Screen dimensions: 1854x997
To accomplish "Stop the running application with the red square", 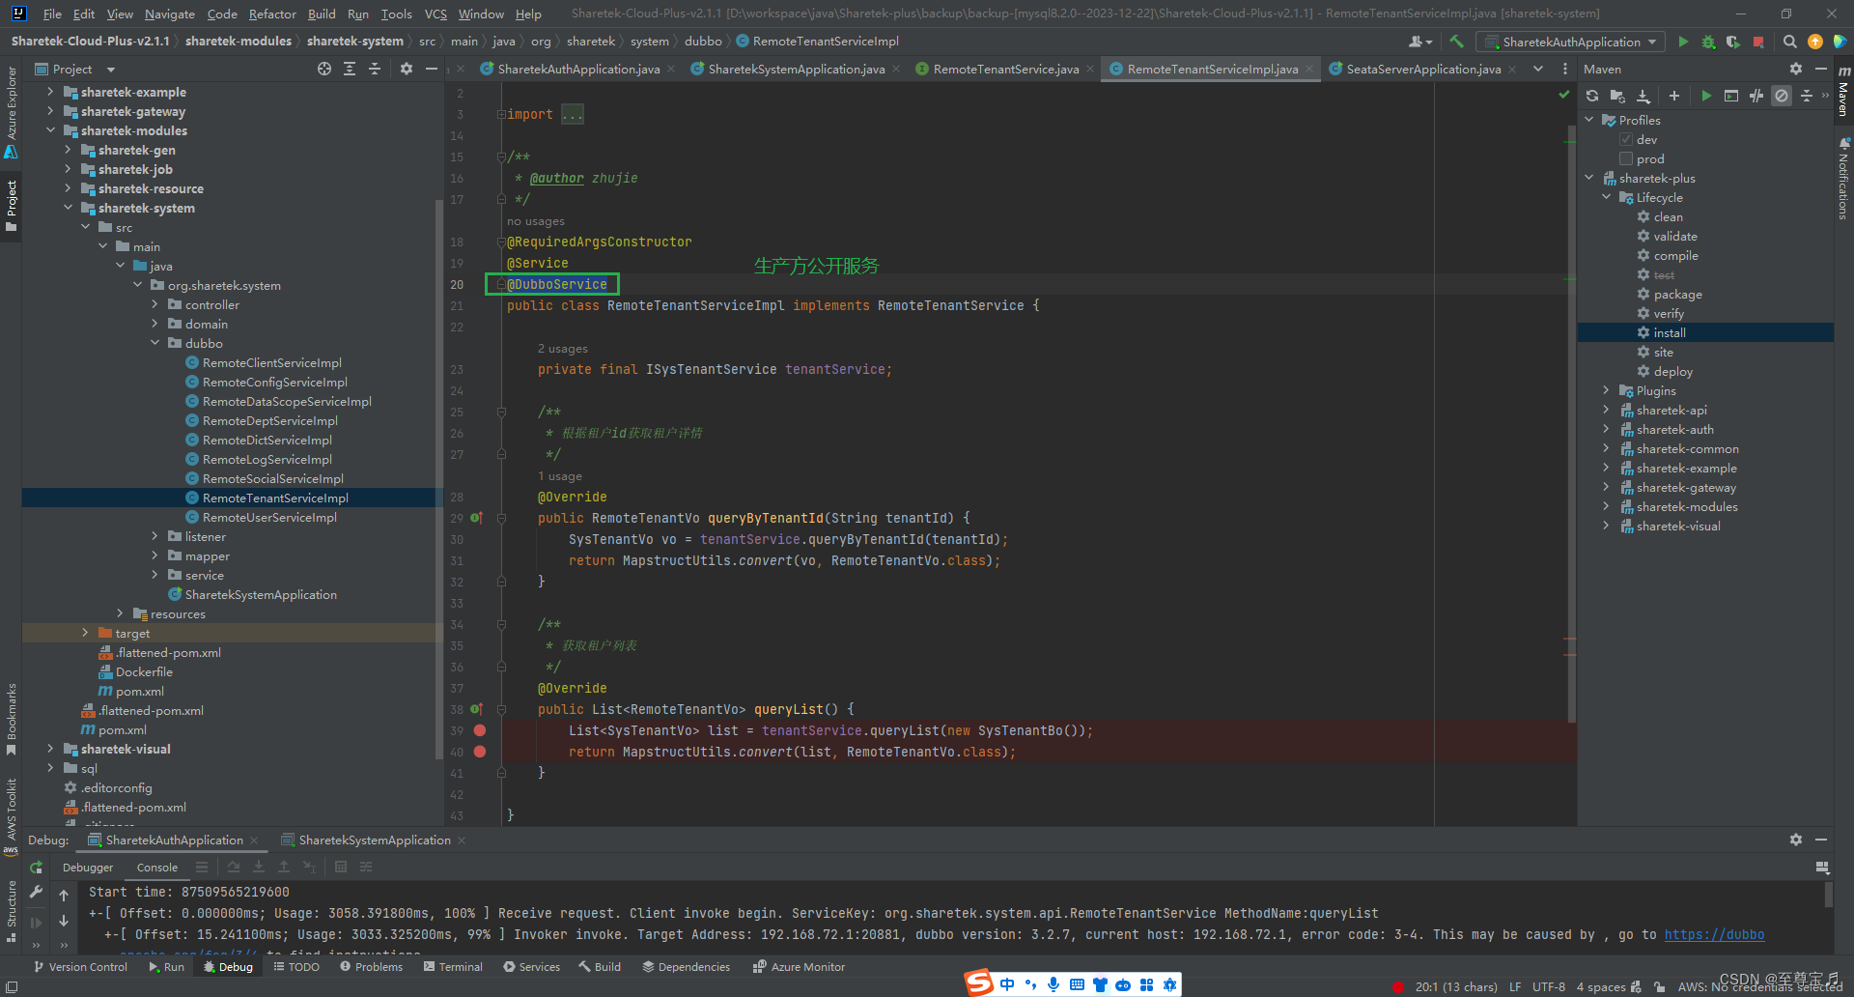I will [x=1758, y=42].
